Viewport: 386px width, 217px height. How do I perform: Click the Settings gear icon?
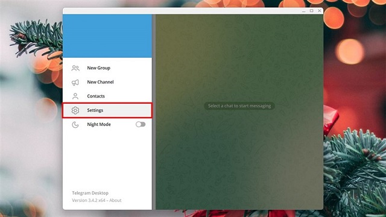(x=75, y=110)
